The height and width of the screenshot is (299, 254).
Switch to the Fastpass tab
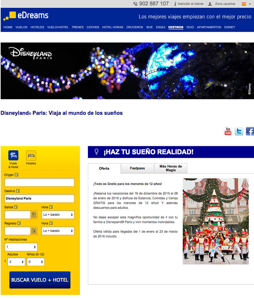coord(137,168)
